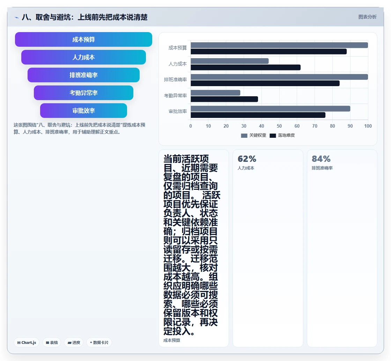Select the 成本预算 funnel stage

[x=83, y=39]
